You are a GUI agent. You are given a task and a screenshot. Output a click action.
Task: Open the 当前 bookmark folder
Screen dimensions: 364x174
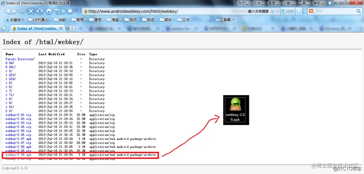click(x=61, y=20)
